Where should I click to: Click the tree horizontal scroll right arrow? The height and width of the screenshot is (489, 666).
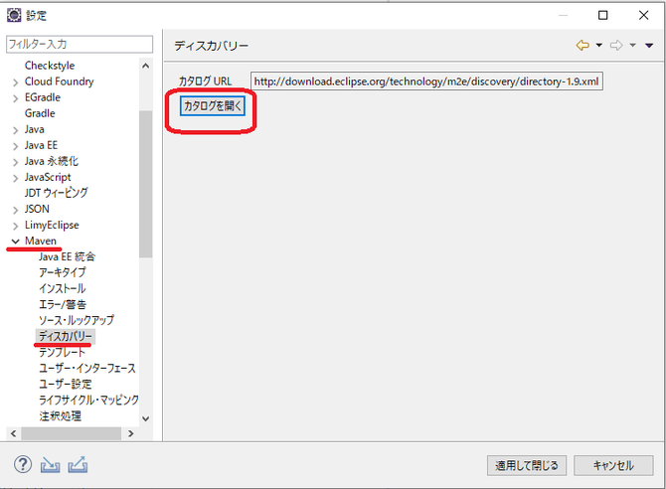(x=130, y=433)
